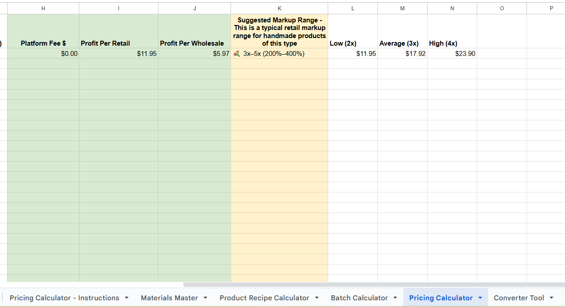Select the High (4x) $23.90 cell
The width and height of the screenshot is (565, 307).
click(452, 54)
